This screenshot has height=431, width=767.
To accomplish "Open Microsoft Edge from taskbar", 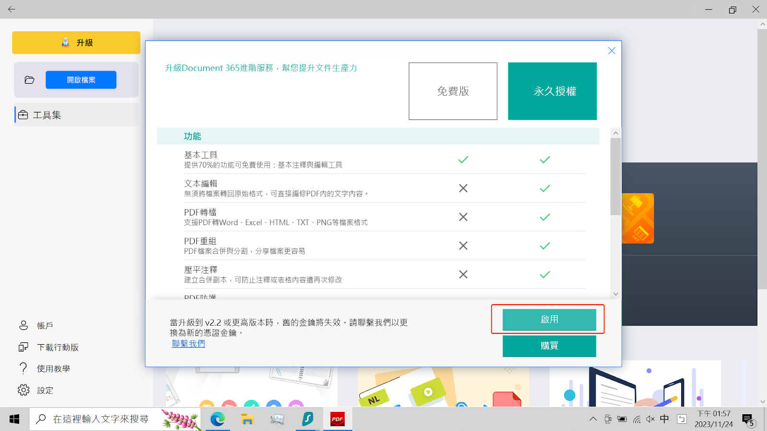I will [x=217, y=419].
